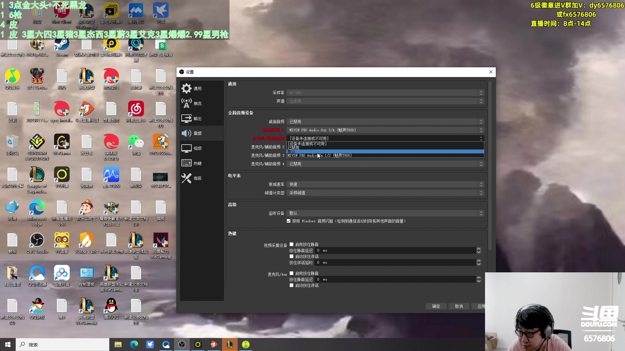This screenshot has height=351, width=625.
Task: Open the 回收站 recycle bin icon
Action: pyautogui.click(x=12, y=145)
